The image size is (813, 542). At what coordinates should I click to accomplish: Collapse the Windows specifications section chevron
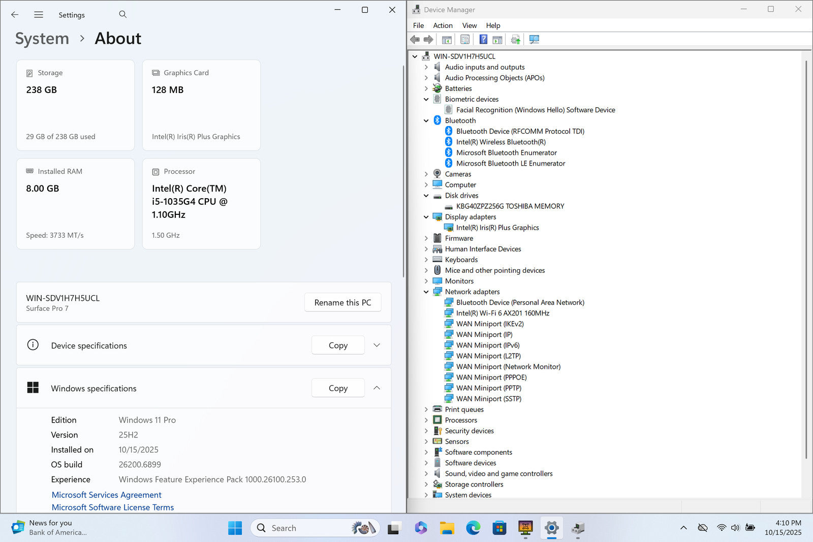pos(377,388)
